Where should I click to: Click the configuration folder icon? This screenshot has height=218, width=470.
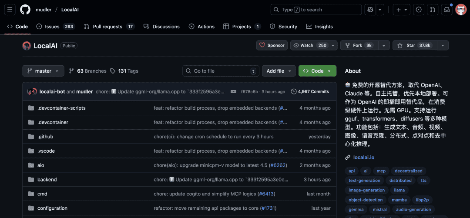point(31,208)
